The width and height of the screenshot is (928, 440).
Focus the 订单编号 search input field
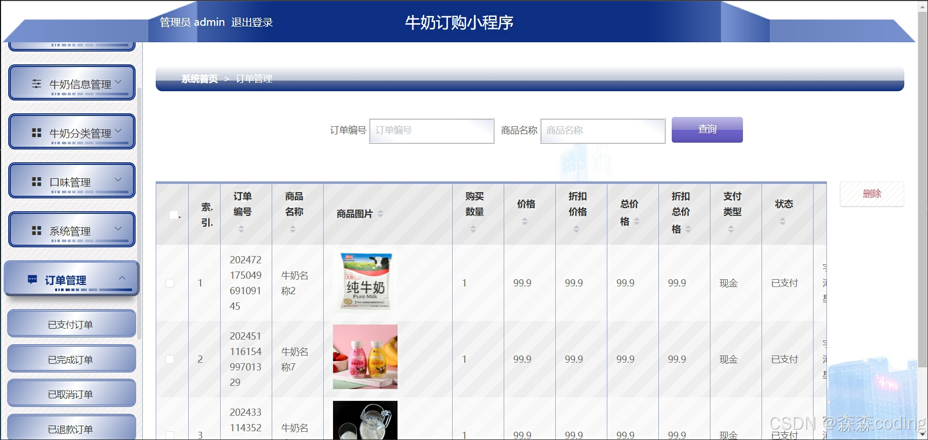(x=432, y=131)
